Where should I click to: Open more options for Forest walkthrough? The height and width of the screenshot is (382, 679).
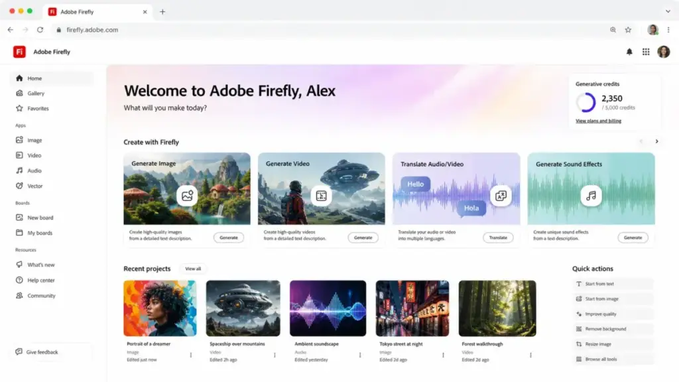(530, 355)
